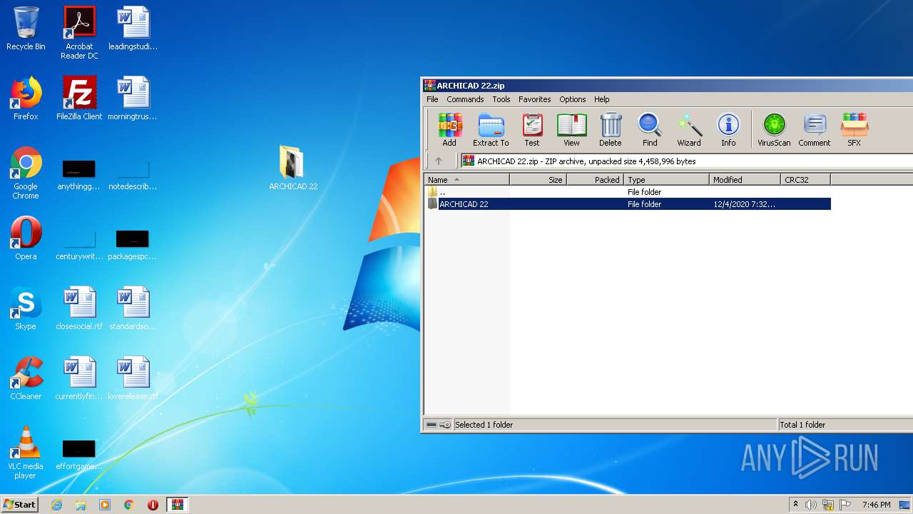This screenshot has width=913, height=514.
Task: Sort by the Size column header
Action: click(539, 180)
